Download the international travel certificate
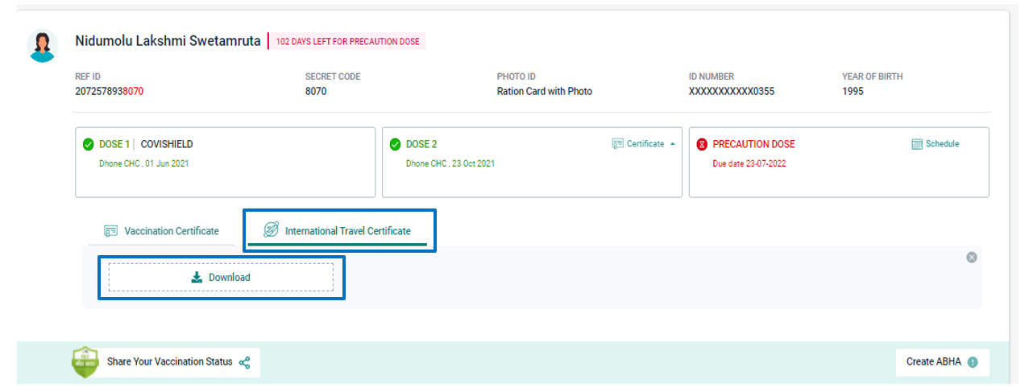Viewport: 1029px width, 392px height. (221, 277)
